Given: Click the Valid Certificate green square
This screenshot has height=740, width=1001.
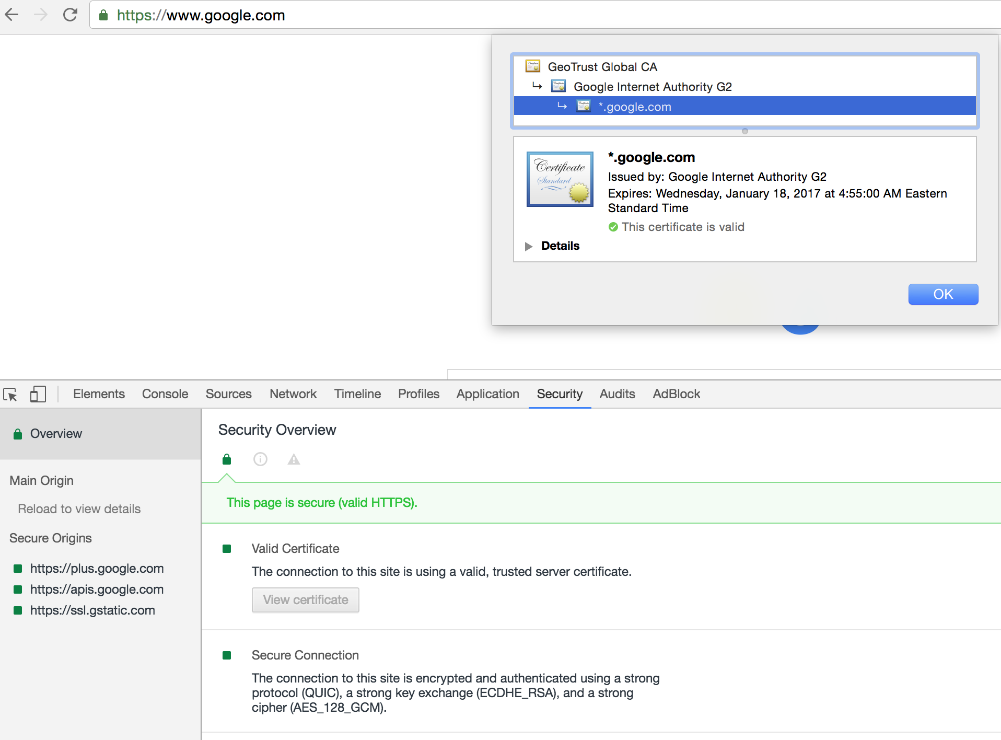Looking at the screenshot, I should (227, 549).
